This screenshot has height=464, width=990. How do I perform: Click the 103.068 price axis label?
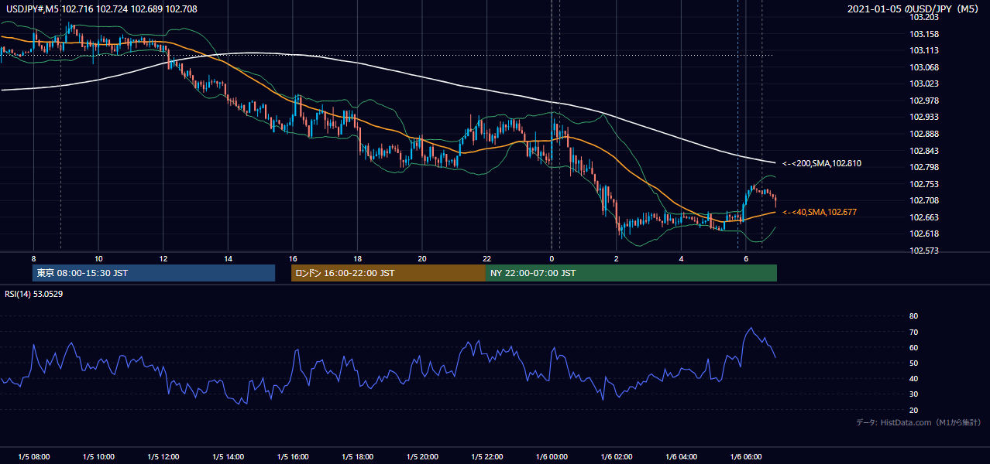(x=924, y=67)
